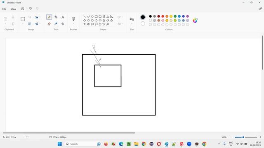Expand the Paste options arrow

point(5,23)
